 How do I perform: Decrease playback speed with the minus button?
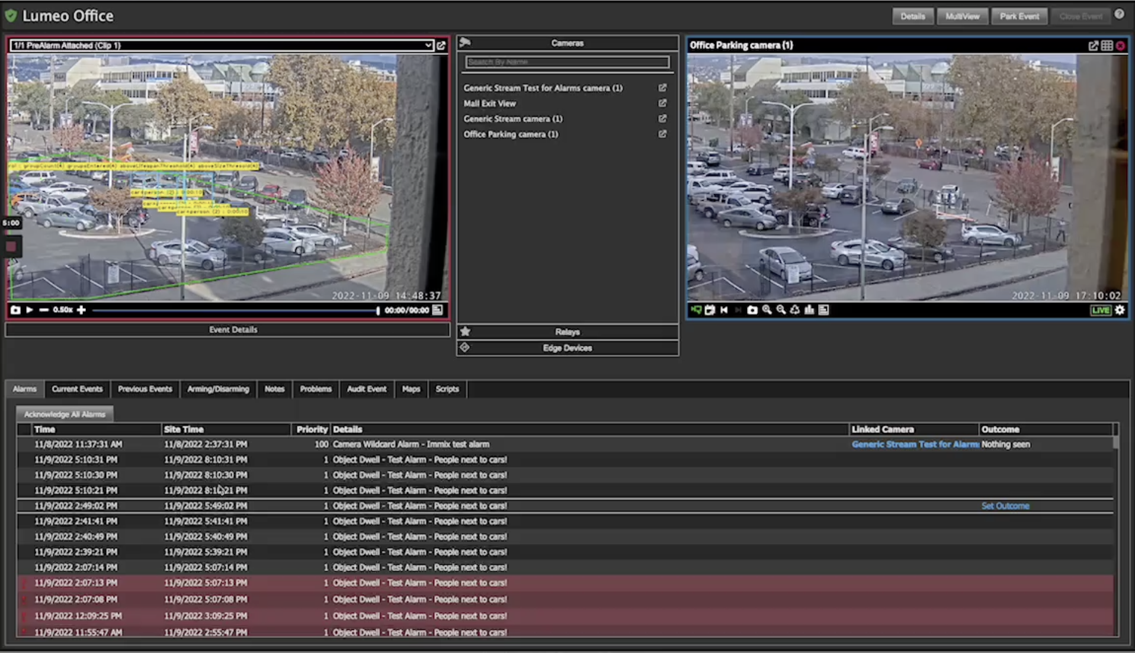[x=43, y=310]
